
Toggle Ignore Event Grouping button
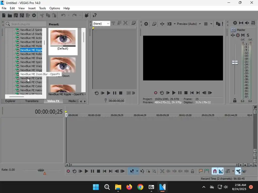point(244,171)
